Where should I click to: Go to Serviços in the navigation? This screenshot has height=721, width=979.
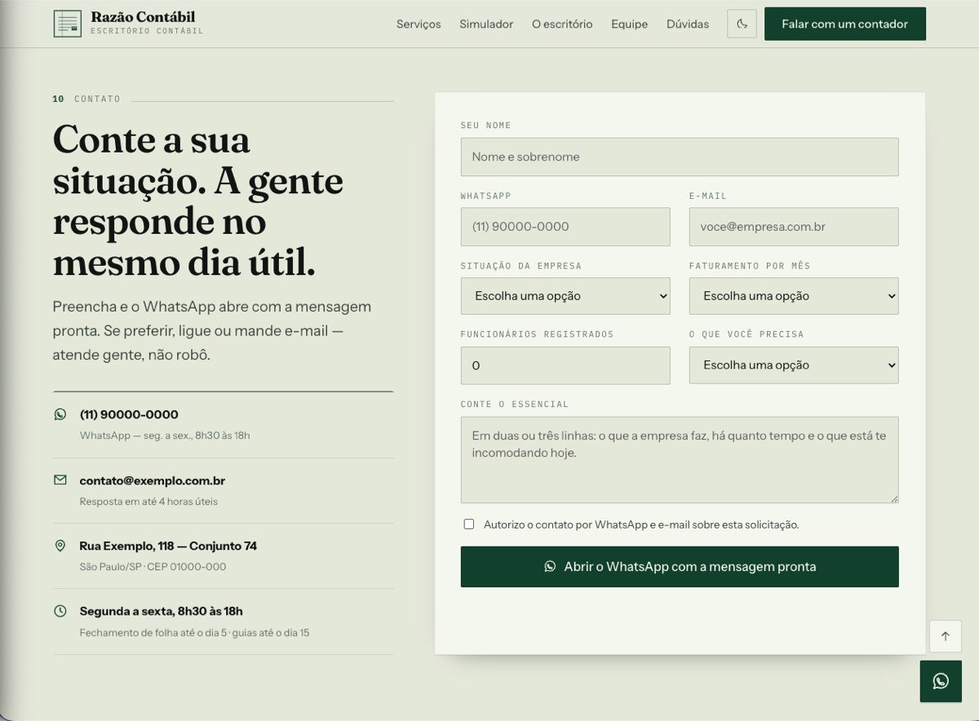(419, 24)
